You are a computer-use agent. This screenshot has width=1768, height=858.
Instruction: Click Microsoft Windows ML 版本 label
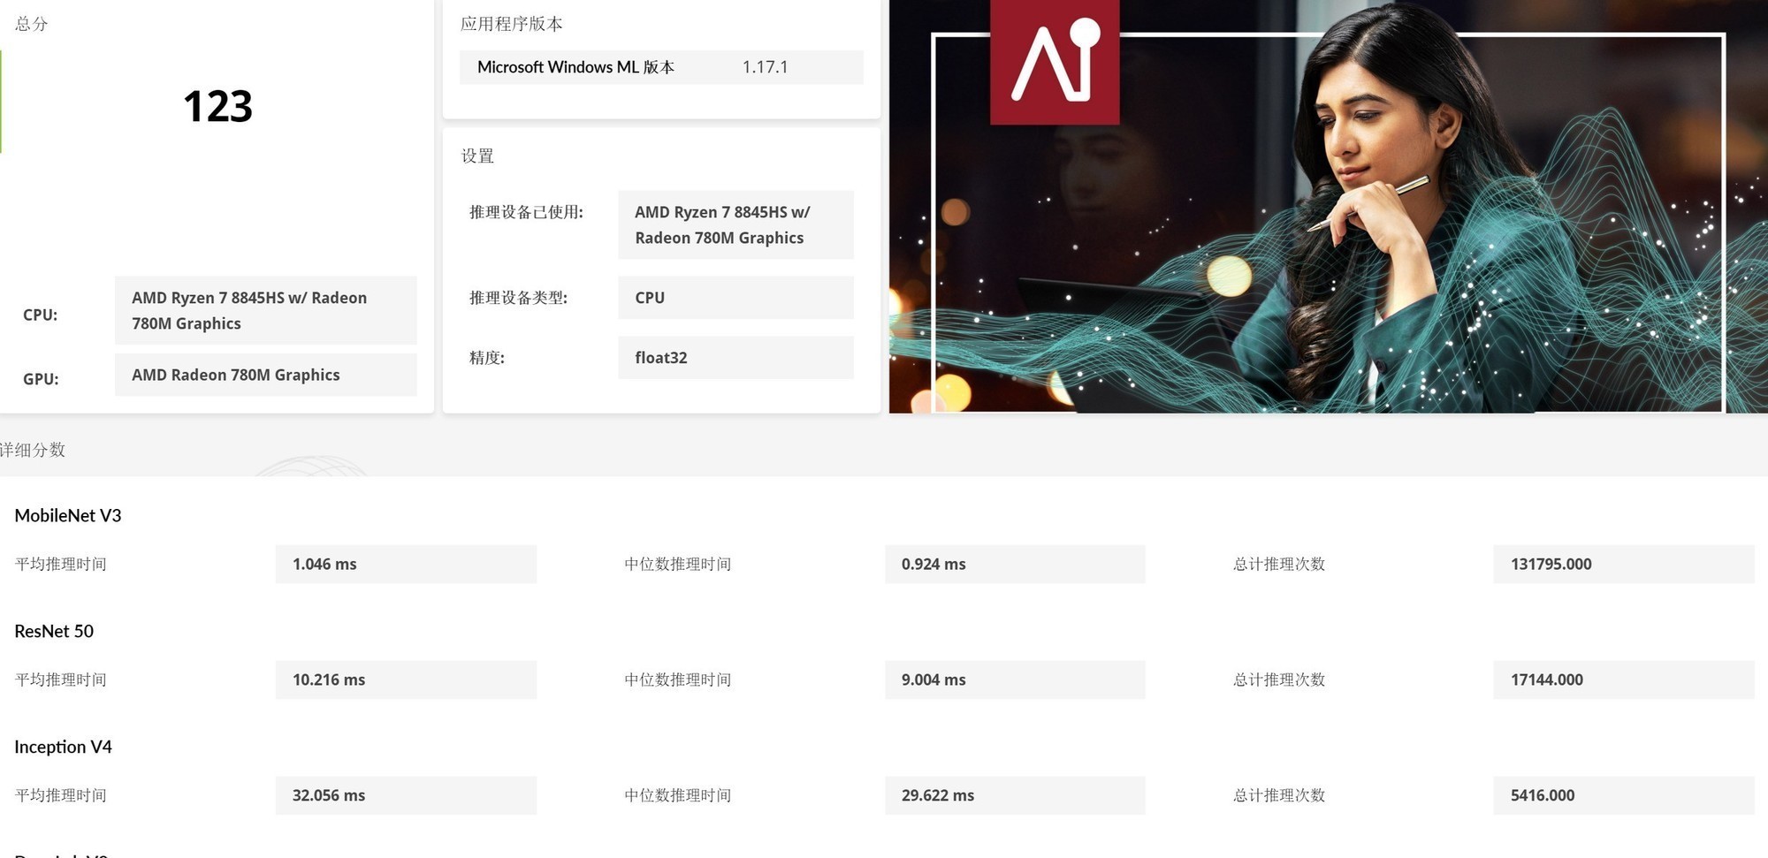click(x=575, y=67)
